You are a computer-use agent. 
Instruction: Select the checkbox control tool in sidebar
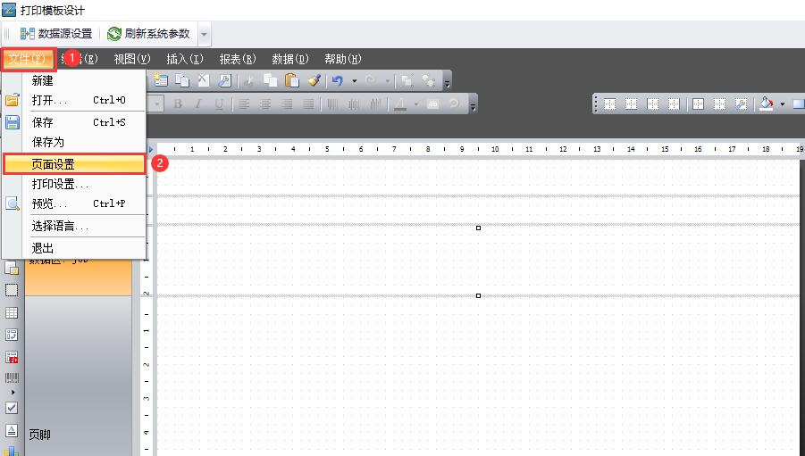click(x=12, y=407)
